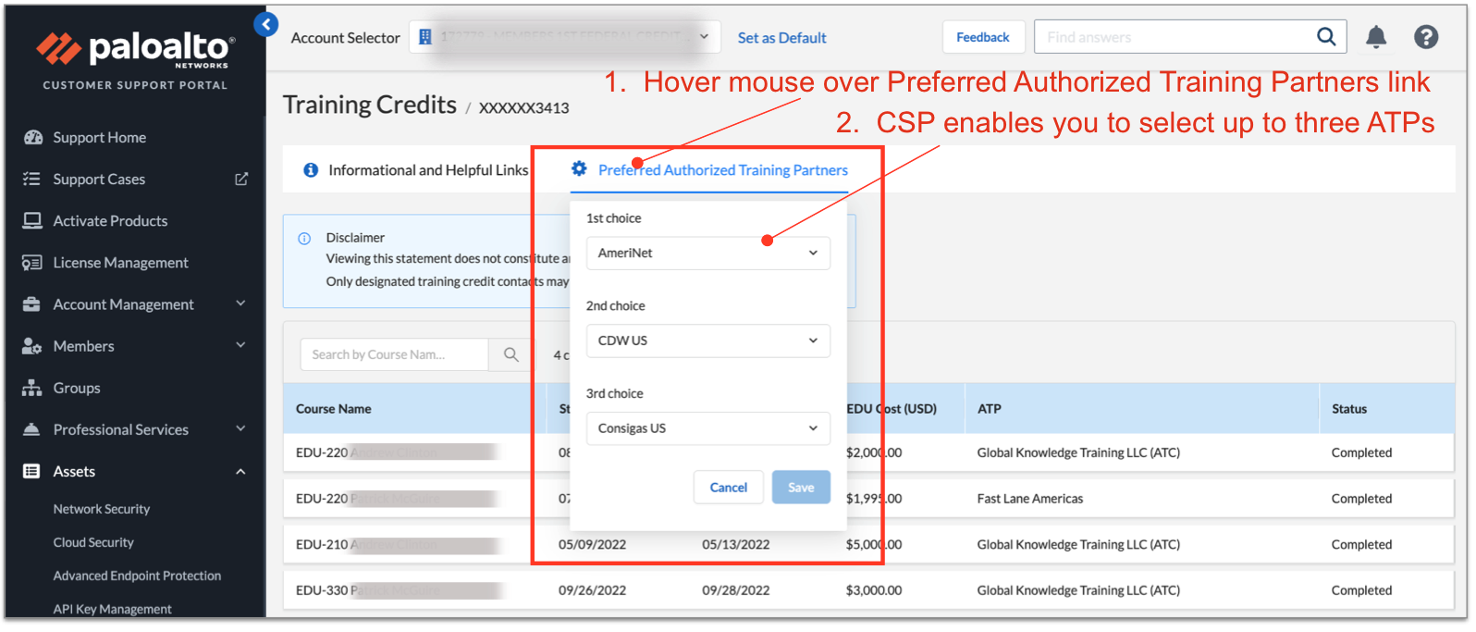
Task: Open Support Cases in the sidebar
Action: coord(99,180)
